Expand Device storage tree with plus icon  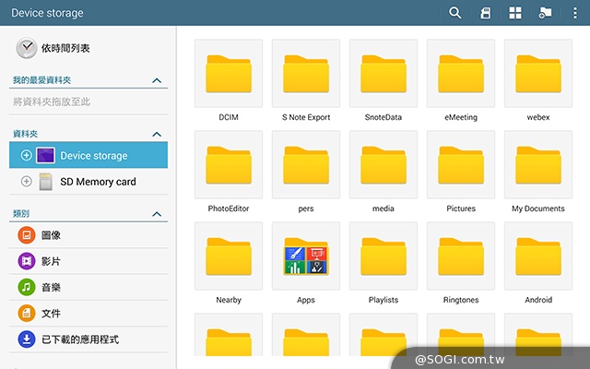26,156
